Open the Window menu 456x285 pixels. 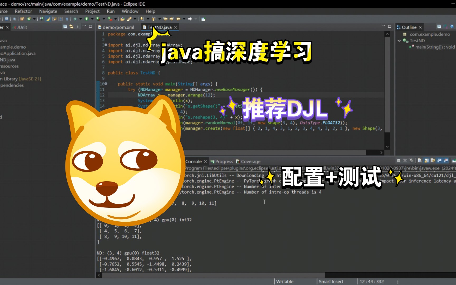tap(130, 11)
